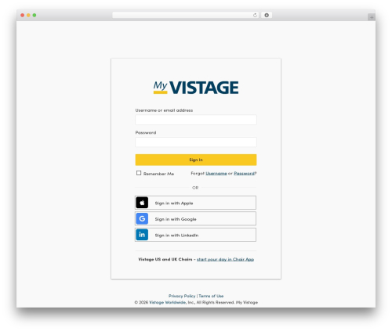Click the yellow Sign In button

pyautogui.click(x=196, y=160)
